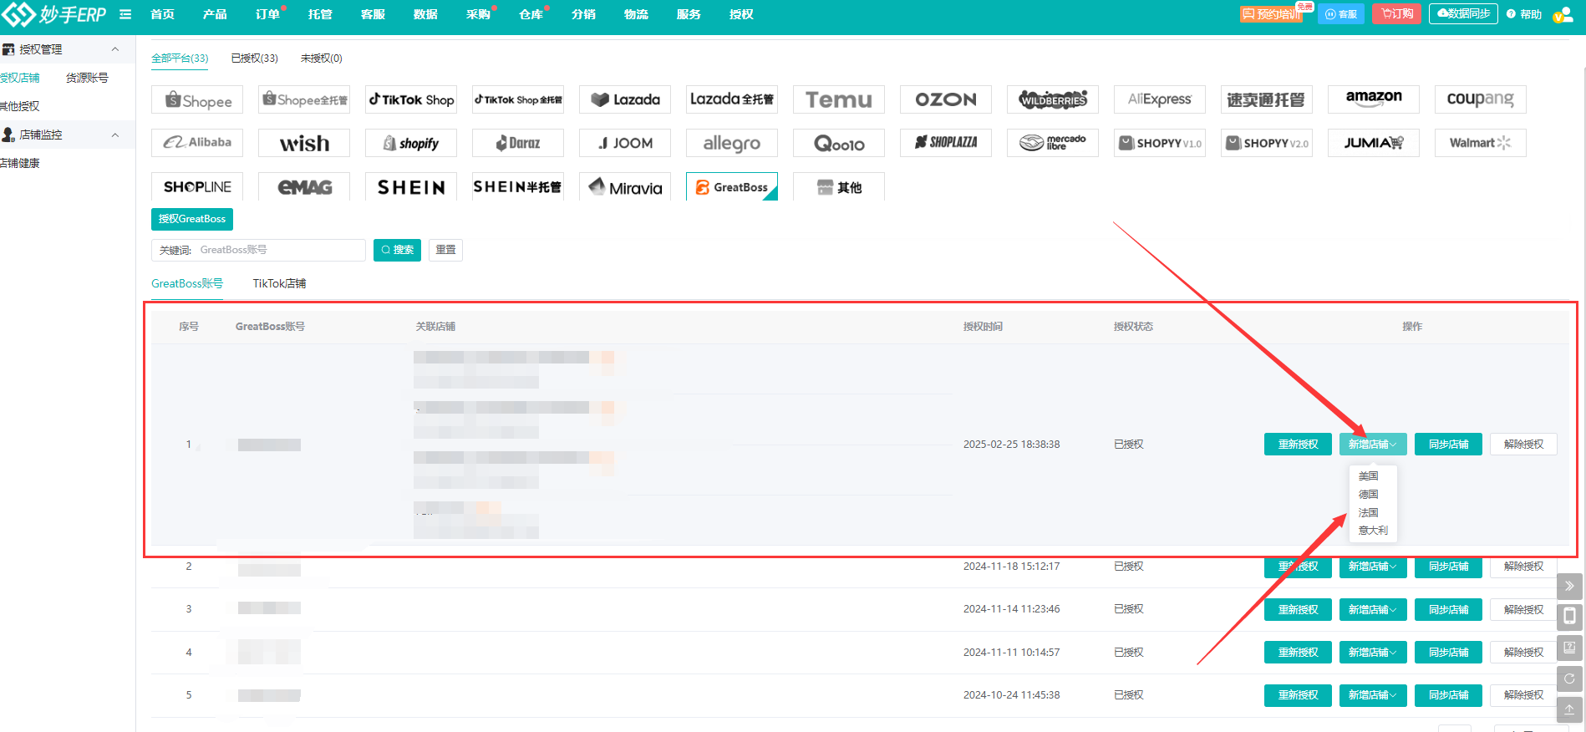The height and width of the screenshot is (732, 1586).
Task: Select the coupang platform logo
Action: coord(1481,99)
